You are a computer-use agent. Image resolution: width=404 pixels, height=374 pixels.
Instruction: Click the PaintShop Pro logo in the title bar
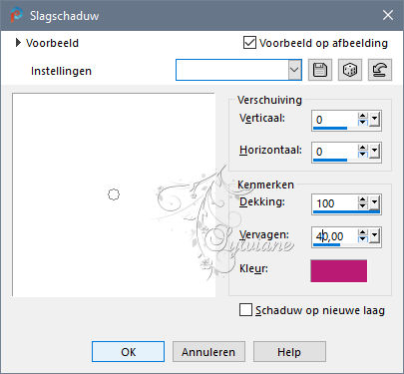point(16,15)
